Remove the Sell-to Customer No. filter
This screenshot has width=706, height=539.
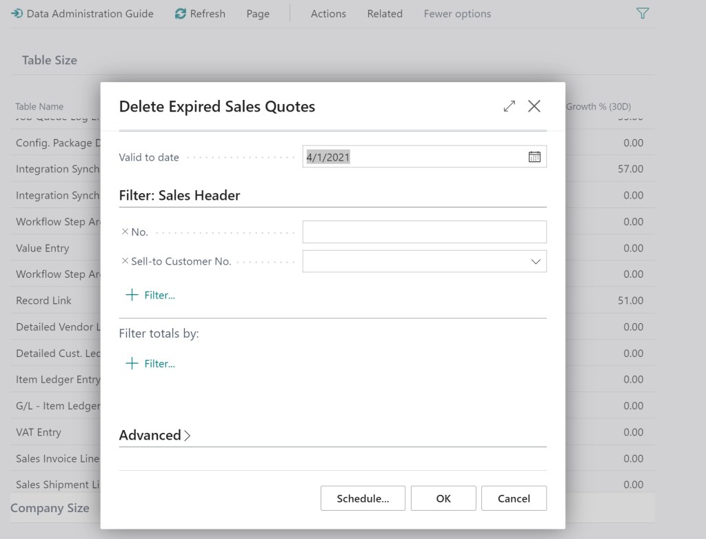pos(125,261)
